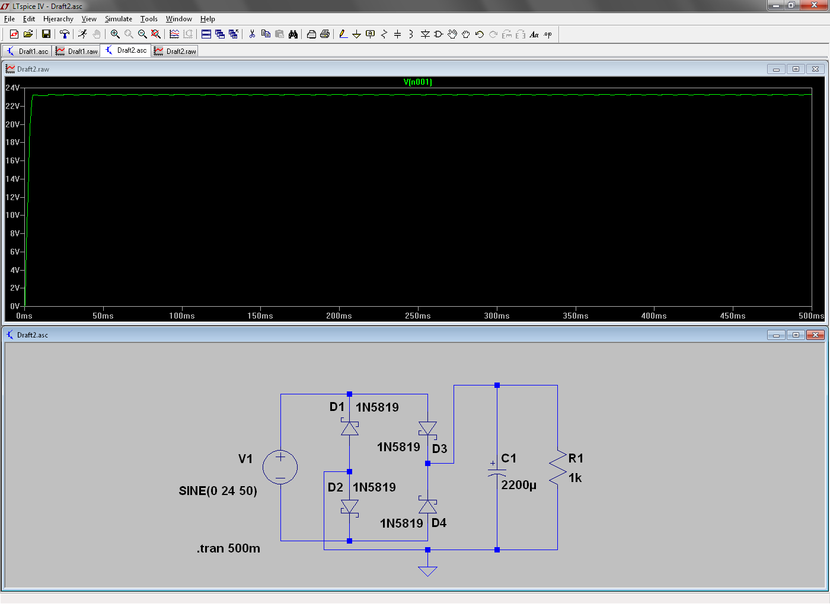The height and width of the screenshot is (604, 830).
Task: Click the 250ms tick on the time axis
Action: 418,316
